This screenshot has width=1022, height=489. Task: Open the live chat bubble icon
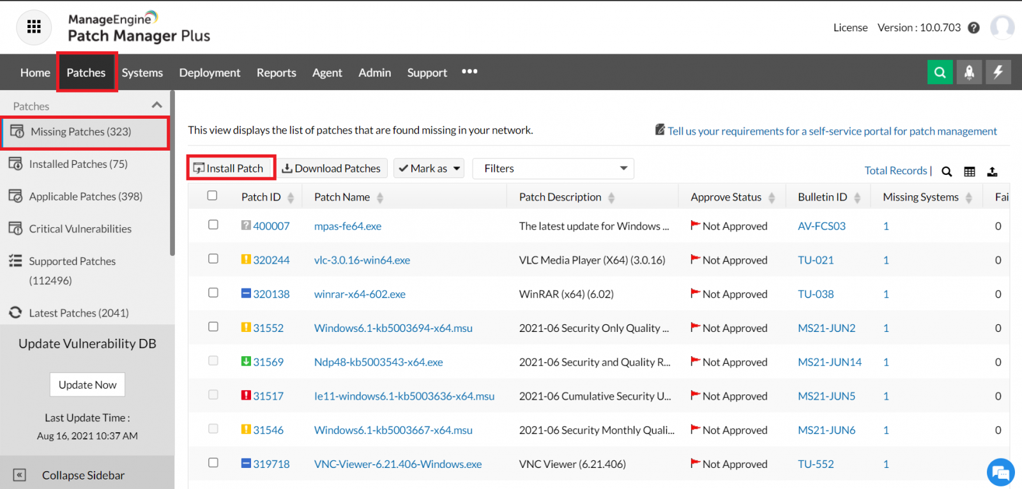click(x=1000, y=472)
